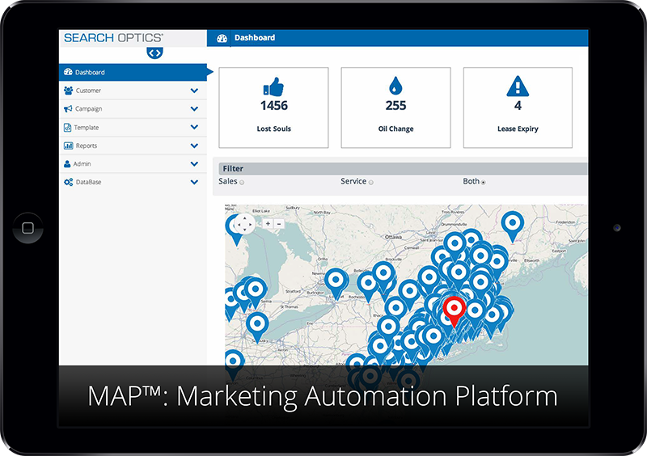Open the DataBase sidebar menu
This screenshot has height=456, width=647.
point(88,183)
